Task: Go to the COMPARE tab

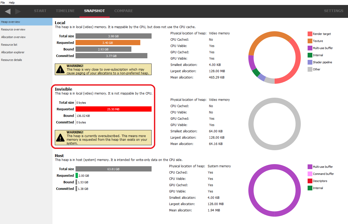Action: pyautogui.click(x=124, y=11)
